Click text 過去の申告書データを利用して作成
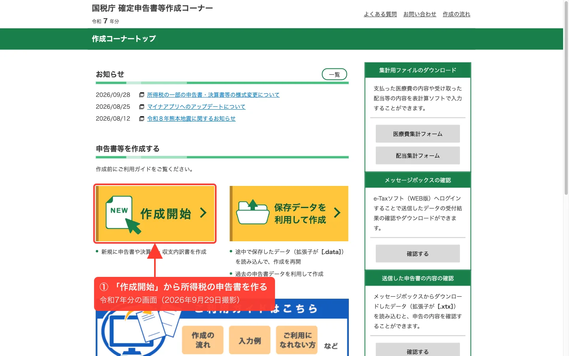This screenshot has width=569, height=356. click(279, 274)
